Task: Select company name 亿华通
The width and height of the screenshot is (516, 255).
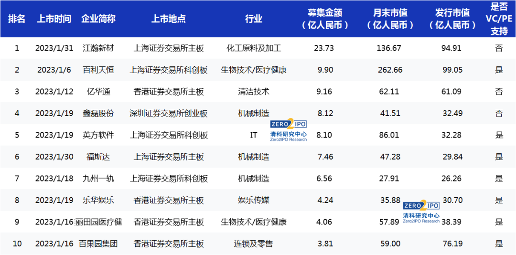Action: click(98, 92)
